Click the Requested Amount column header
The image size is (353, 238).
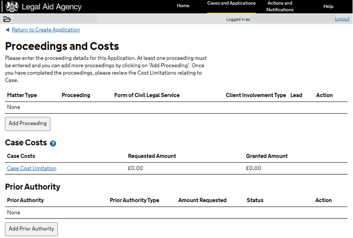click(x=152, y=156)
